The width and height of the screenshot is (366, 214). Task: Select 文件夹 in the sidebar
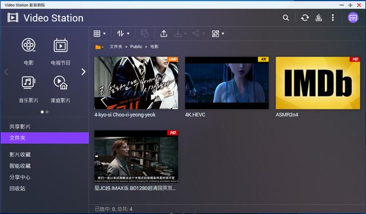45,138
